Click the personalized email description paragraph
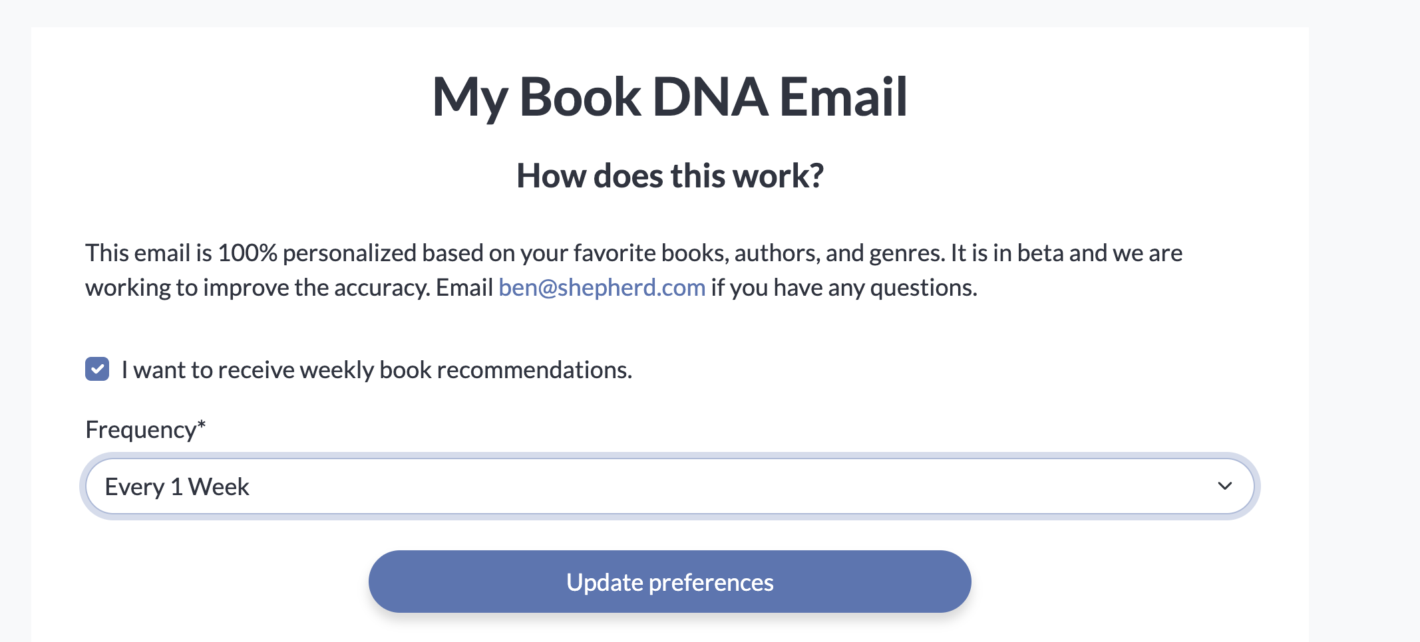The image size is (1420, 642). point(632,253)
